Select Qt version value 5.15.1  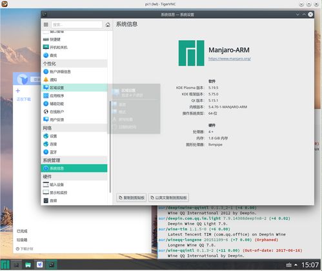(x=213, y=101)
